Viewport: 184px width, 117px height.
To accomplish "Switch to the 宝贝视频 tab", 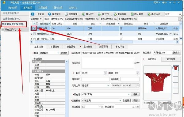I will point(171,59).
